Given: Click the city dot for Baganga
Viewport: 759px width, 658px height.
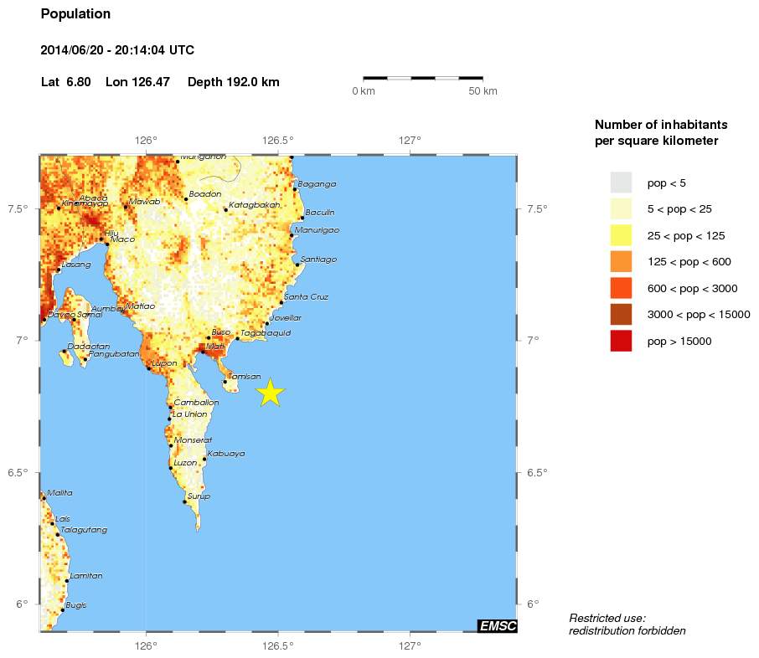Looking at the screenshot, I should (x=295, y=189).
